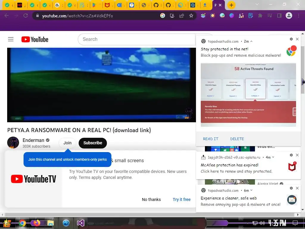Go back with the browser back arrow
Viewport: 305px width, 229px height.
click(7, 16)
